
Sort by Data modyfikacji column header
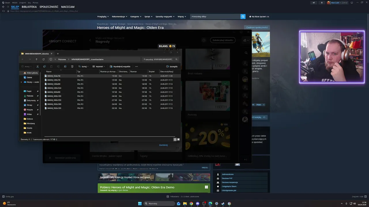click(167, 72)
